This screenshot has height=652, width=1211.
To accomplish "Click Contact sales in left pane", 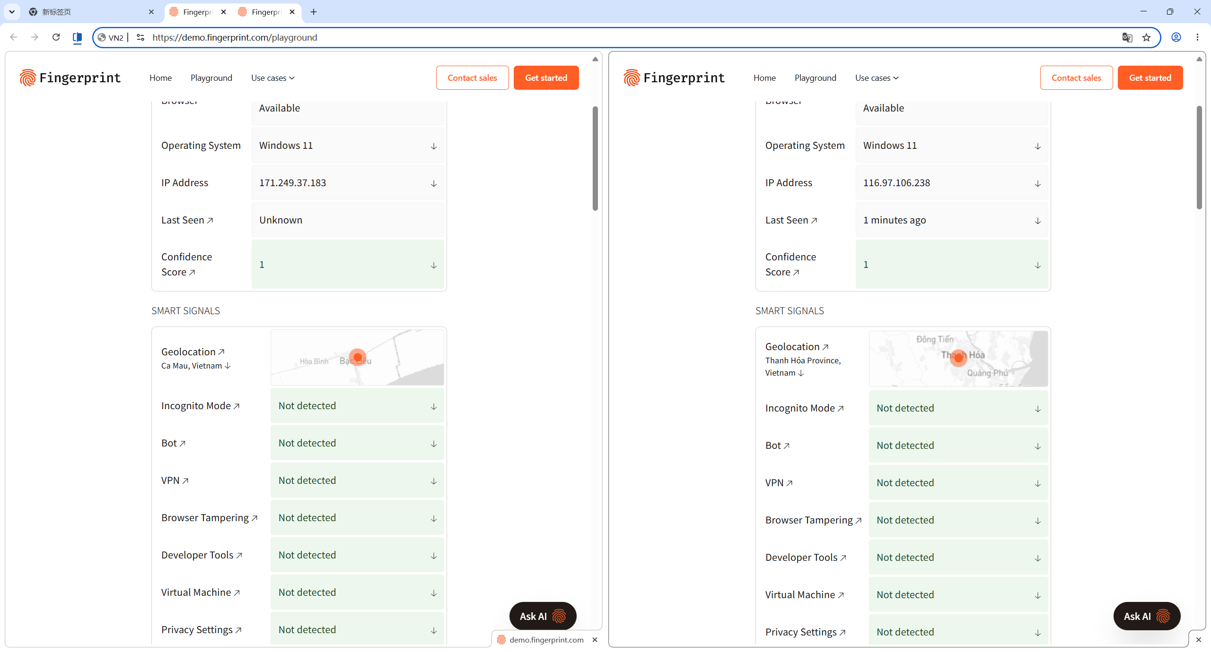I will pyautogui.click(x=472, y=77).
